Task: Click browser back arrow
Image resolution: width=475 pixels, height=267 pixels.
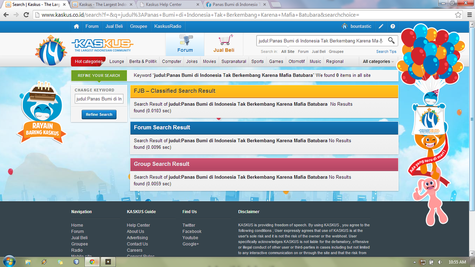Action: pos(6,15)
